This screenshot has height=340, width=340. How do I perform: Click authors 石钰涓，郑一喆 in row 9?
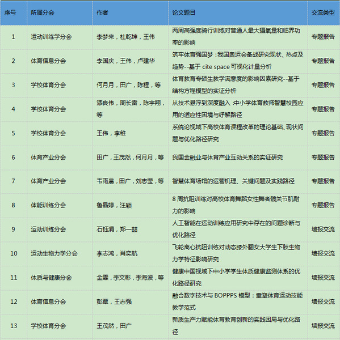(x=117, y=229)
